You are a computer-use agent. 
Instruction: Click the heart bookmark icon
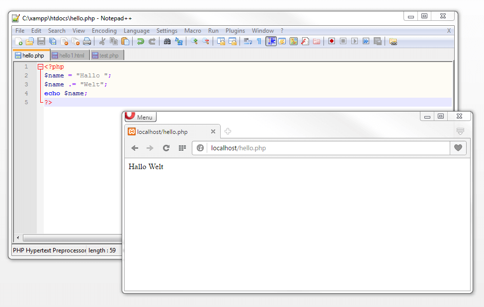pyautogui.click(x=458, y=148)
